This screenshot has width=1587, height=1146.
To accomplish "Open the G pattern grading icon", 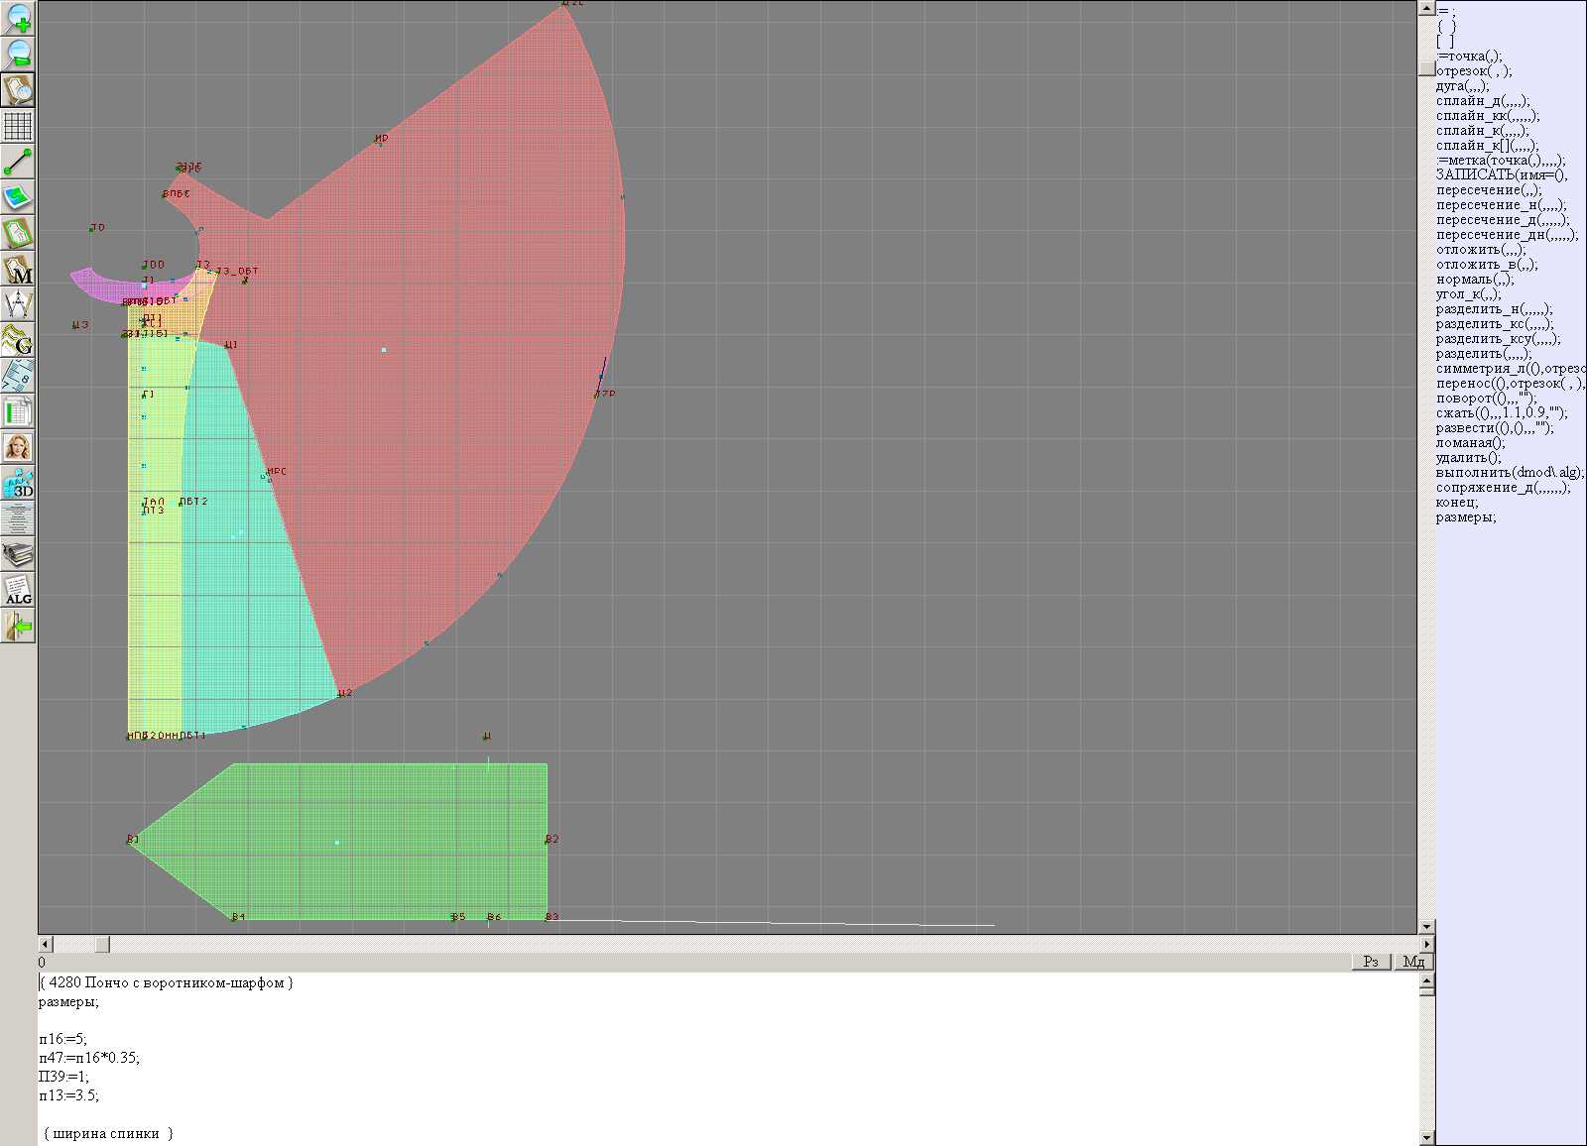I will 18,340.
